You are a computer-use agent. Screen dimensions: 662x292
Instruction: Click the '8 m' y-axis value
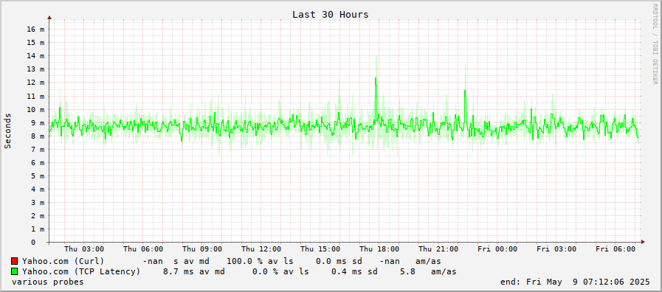click(38, 136)
